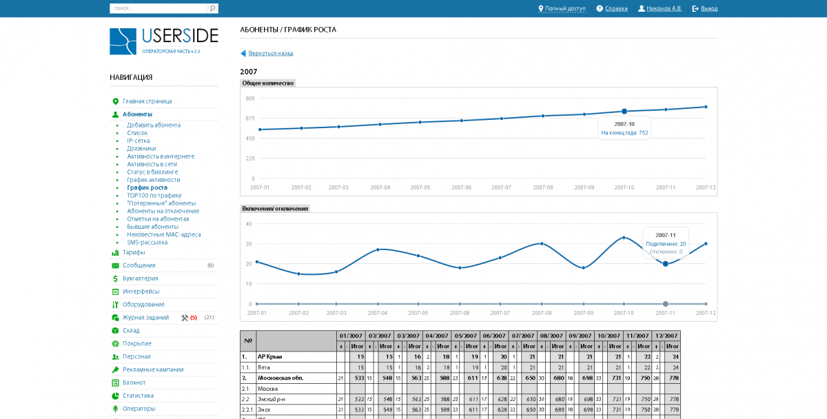The height and width of the screenshot is (419, 827).
Task: Open the Абоненты navigation section
Action: tap(137, 114)
